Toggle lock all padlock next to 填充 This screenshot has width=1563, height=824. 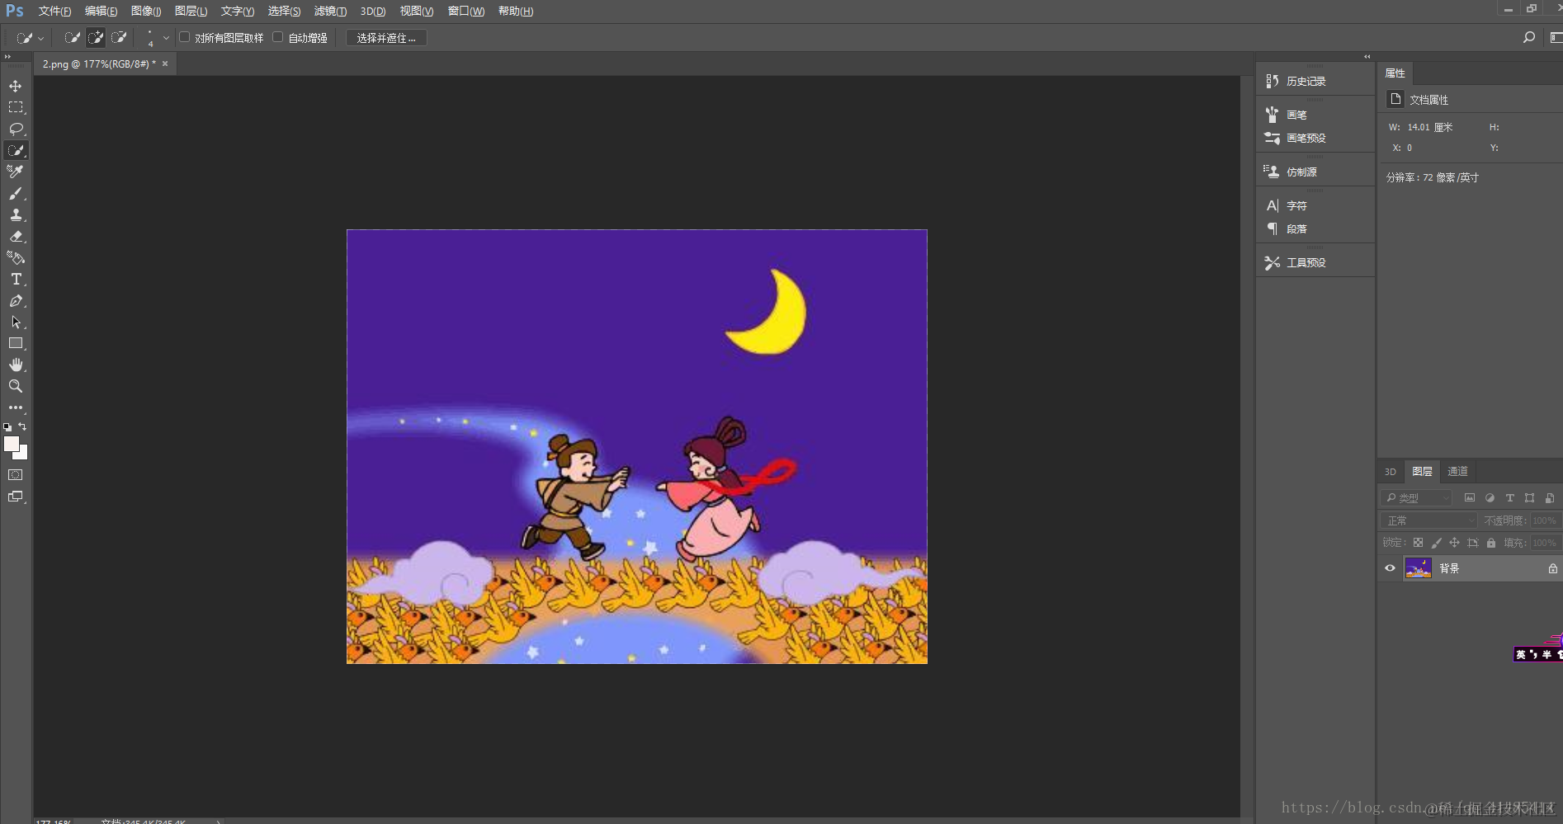[1491, 543]
